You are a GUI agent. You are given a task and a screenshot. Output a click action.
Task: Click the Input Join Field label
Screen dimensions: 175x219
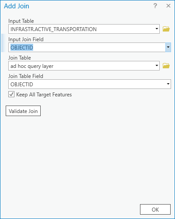(26, 39)
